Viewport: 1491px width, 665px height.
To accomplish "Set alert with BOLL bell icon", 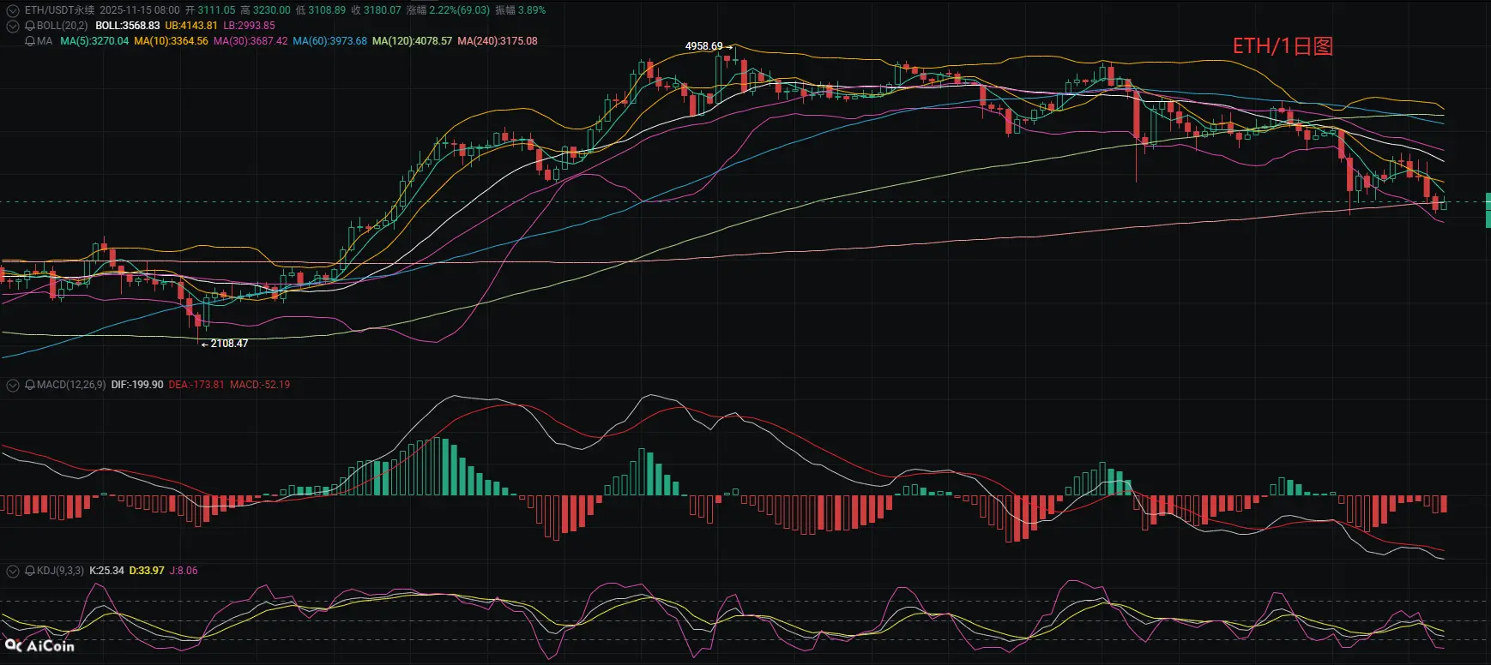I will (30, 26).
